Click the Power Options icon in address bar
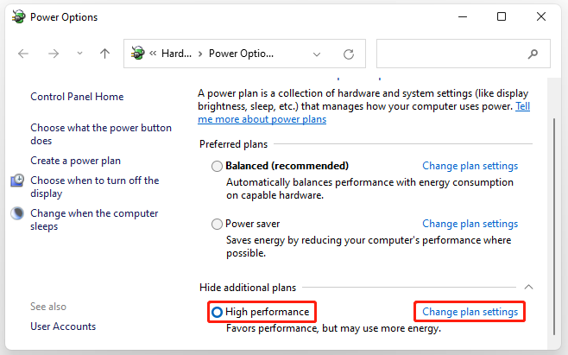The height and width of the screenshot is (355, 568). [137, 54]
